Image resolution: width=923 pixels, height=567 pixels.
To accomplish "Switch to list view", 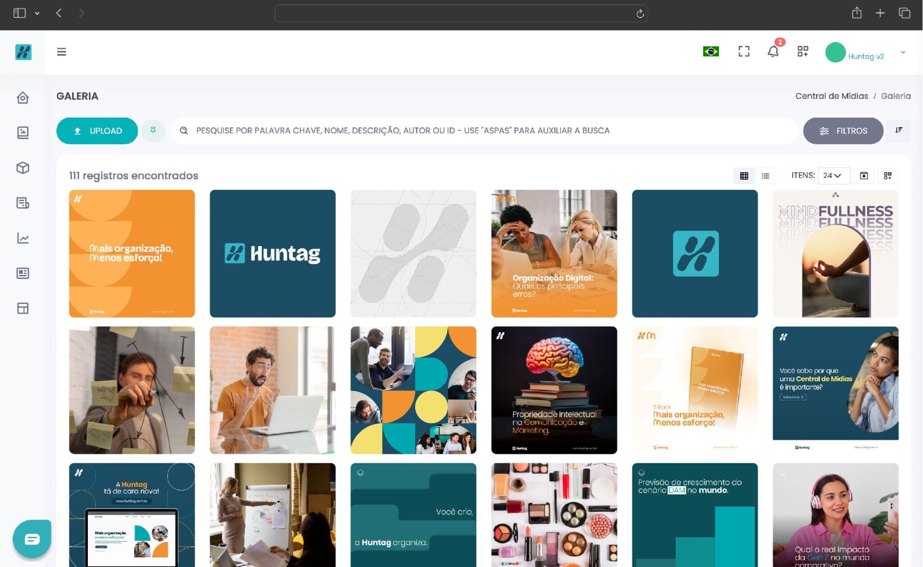I will tap(765, 176).
